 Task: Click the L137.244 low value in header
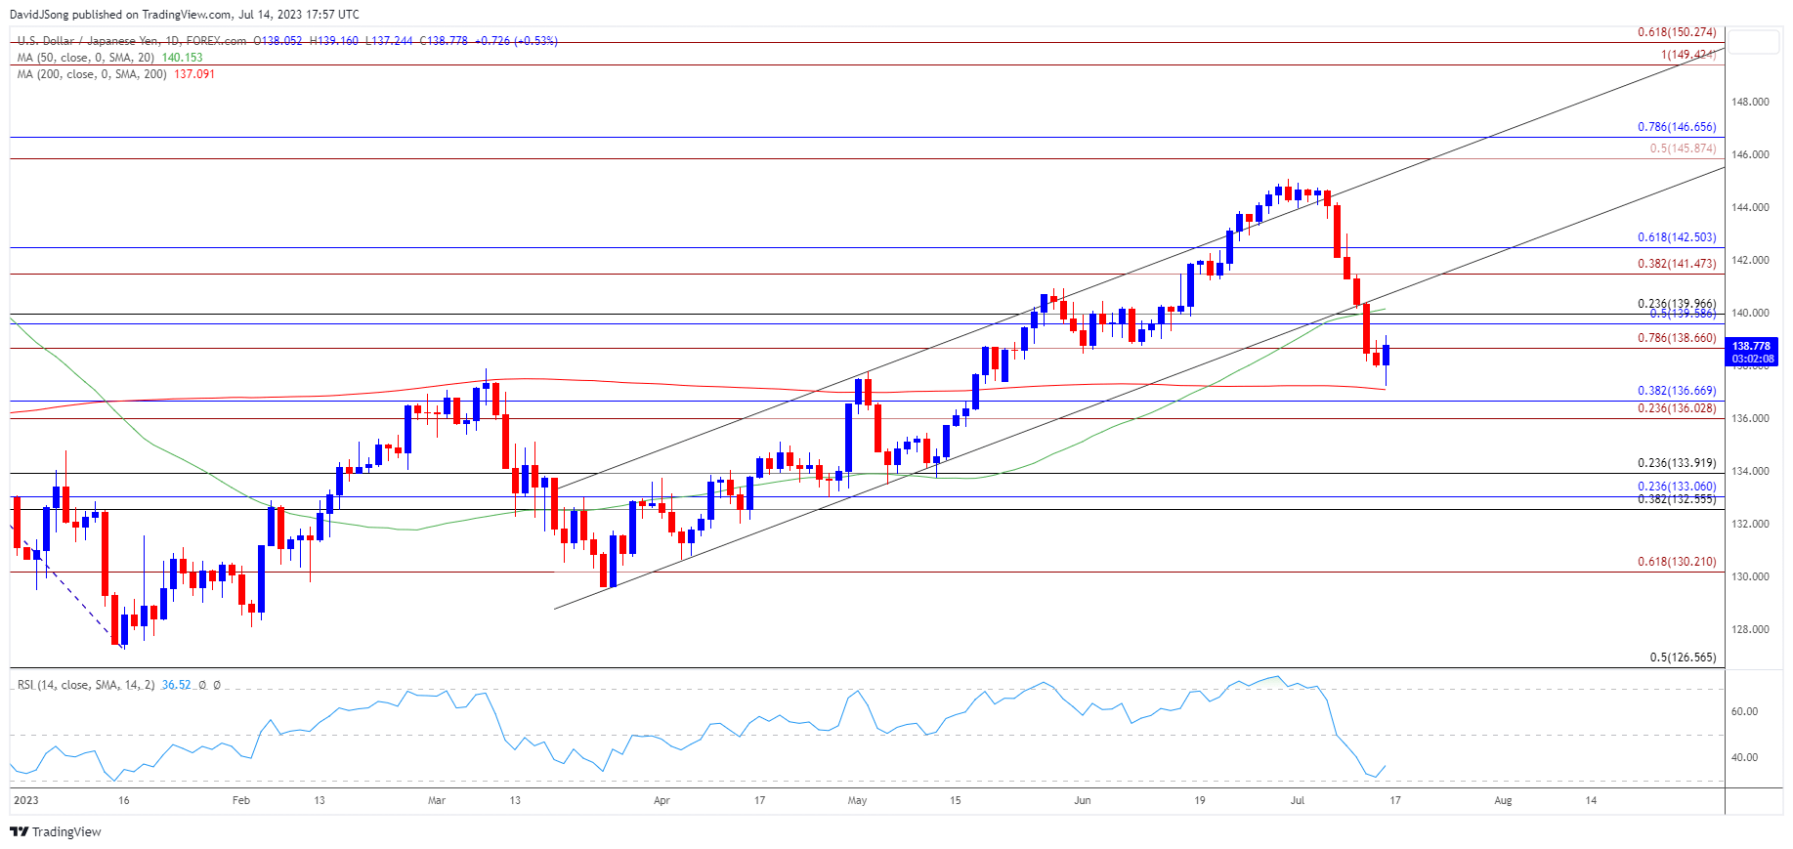tap(389, 41)
